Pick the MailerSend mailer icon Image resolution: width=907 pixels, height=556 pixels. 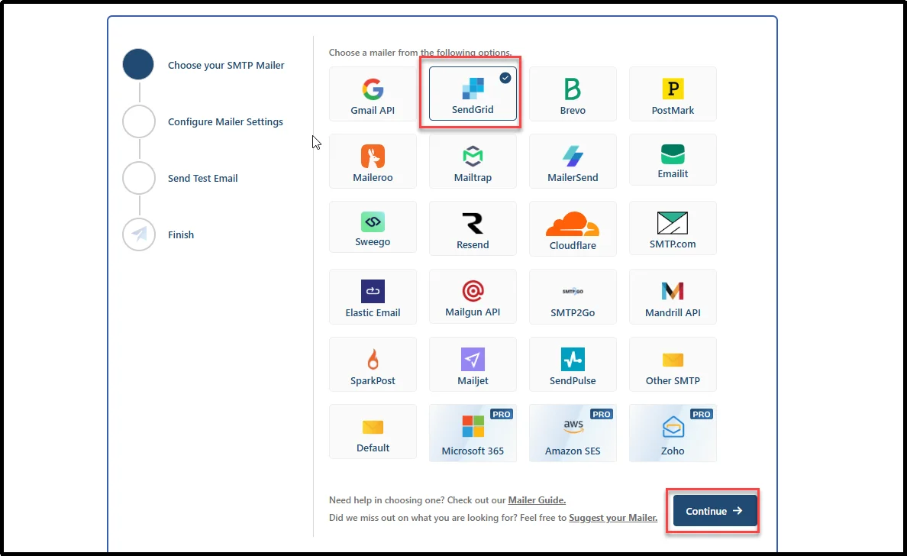[x=573, y=157]
